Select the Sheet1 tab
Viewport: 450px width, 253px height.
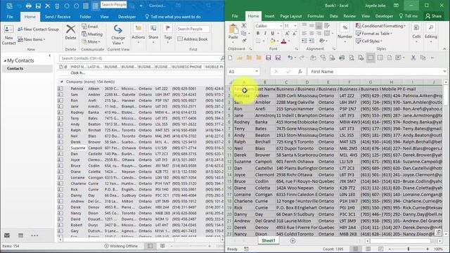[269, 240]
